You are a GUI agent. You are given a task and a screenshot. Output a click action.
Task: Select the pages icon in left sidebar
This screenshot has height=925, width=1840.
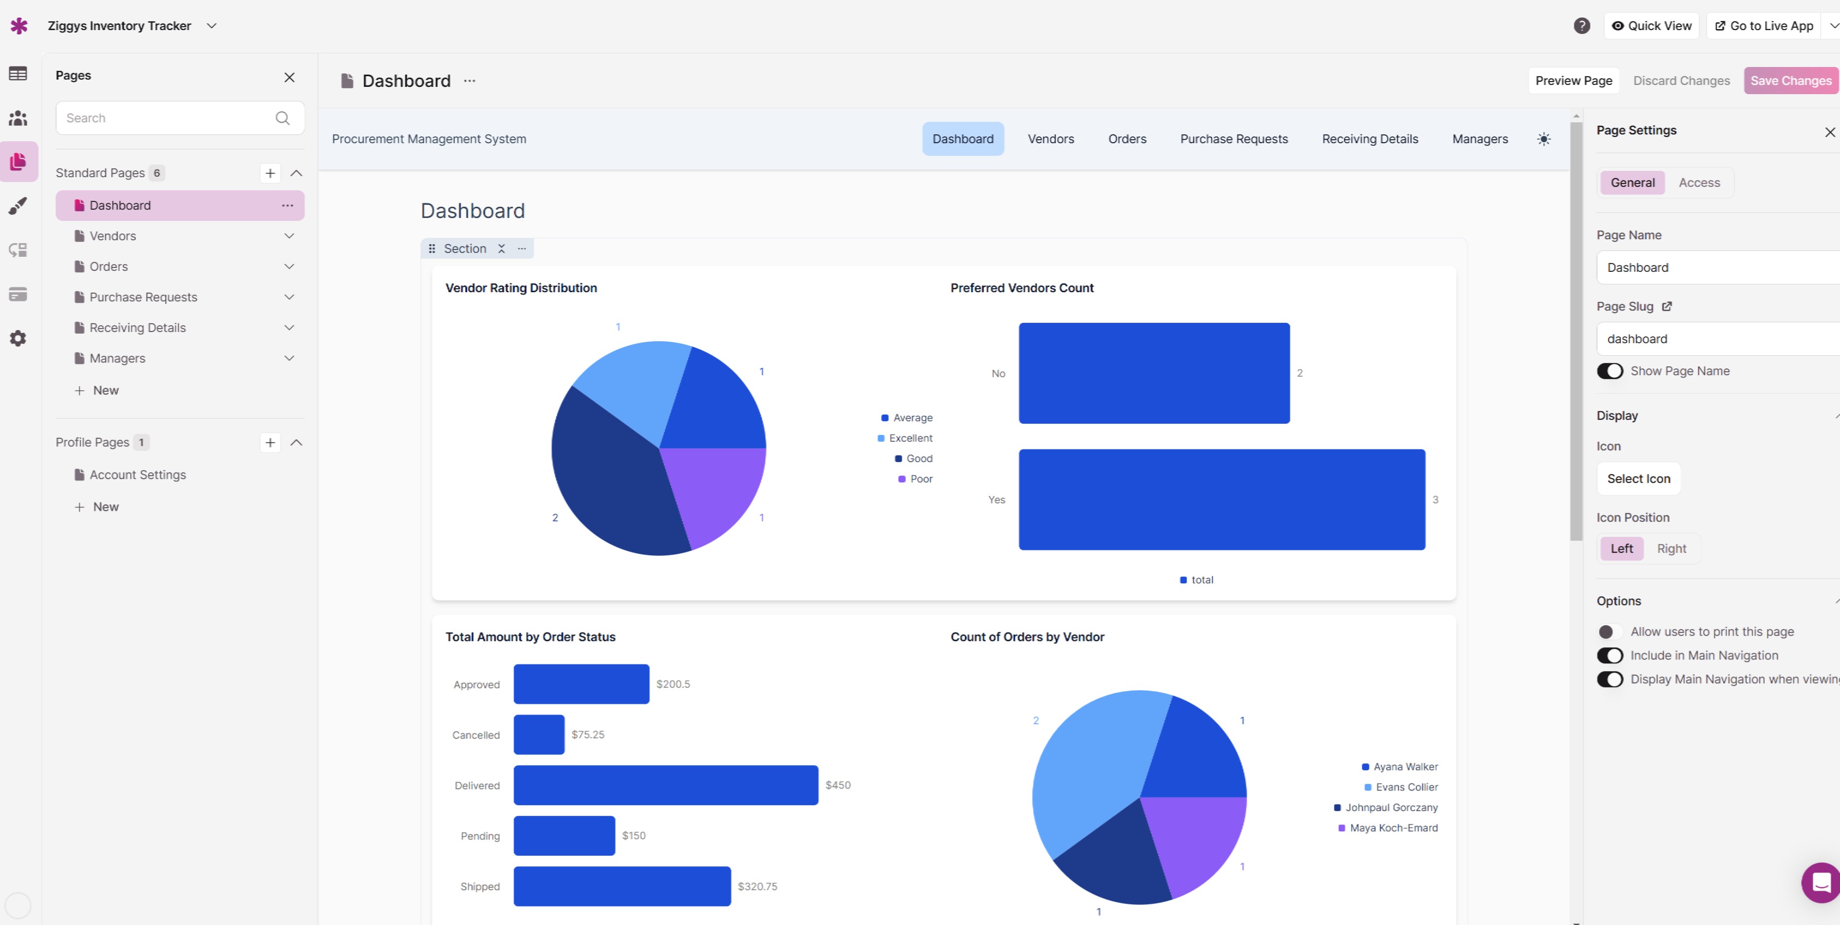18,162
